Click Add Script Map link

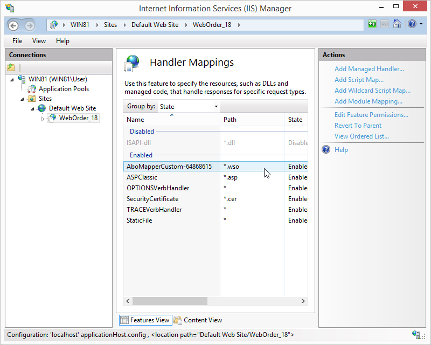359,80
